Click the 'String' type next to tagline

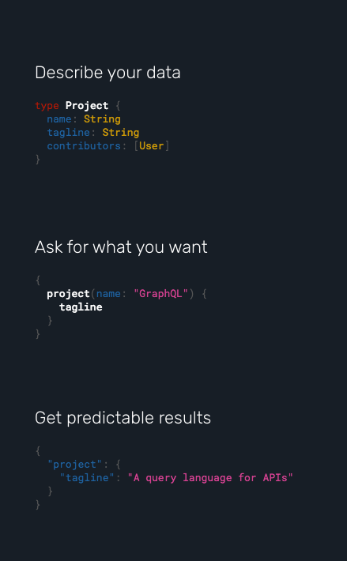pos(121,133)
